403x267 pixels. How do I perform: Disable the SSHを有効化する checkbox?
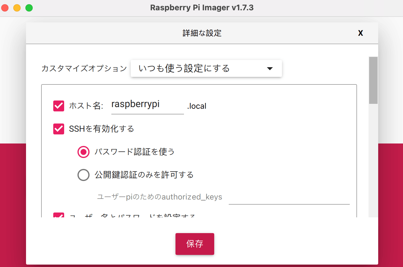click(x=59, y=129)
